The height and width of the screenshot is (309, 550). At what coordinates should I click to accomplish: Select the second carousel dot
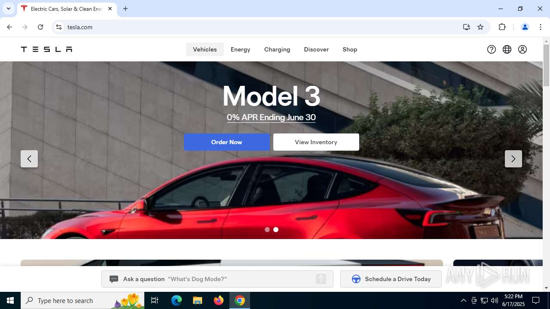pyautogui.click(x=276, y=230)
